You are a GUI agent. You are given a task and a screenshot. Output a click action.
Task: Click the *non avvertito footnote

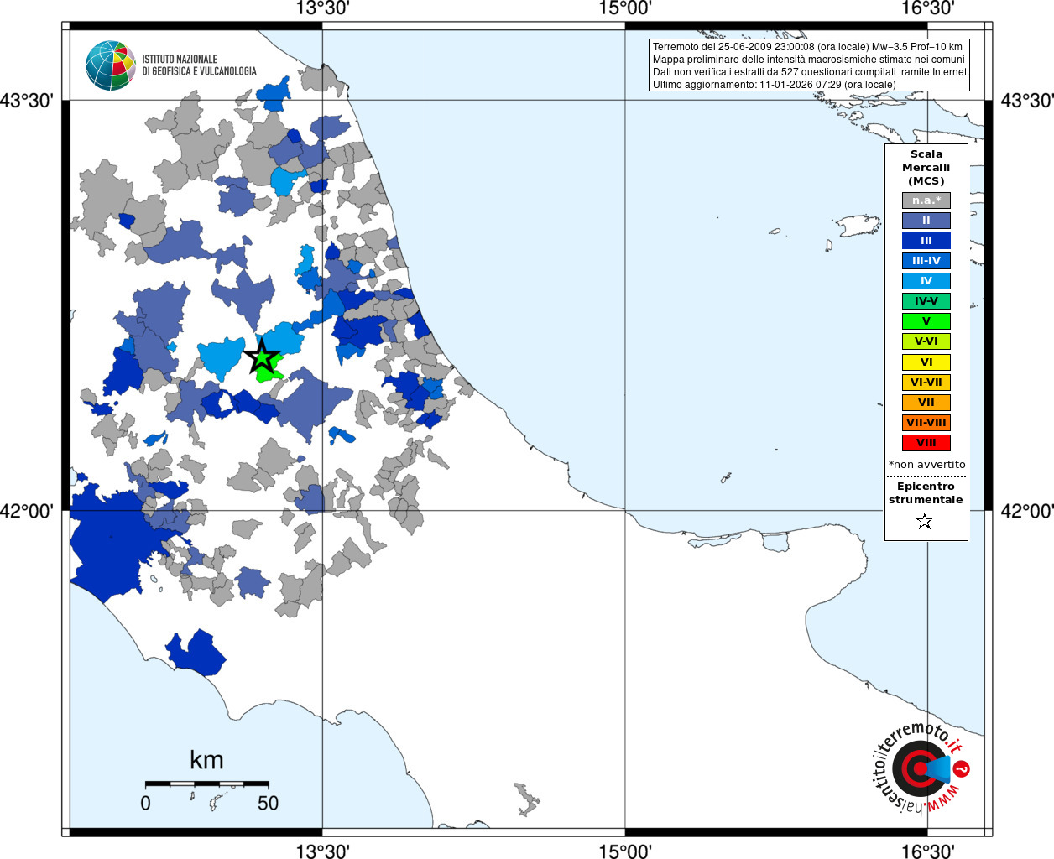pyautogui.click(x=926, y=465)
